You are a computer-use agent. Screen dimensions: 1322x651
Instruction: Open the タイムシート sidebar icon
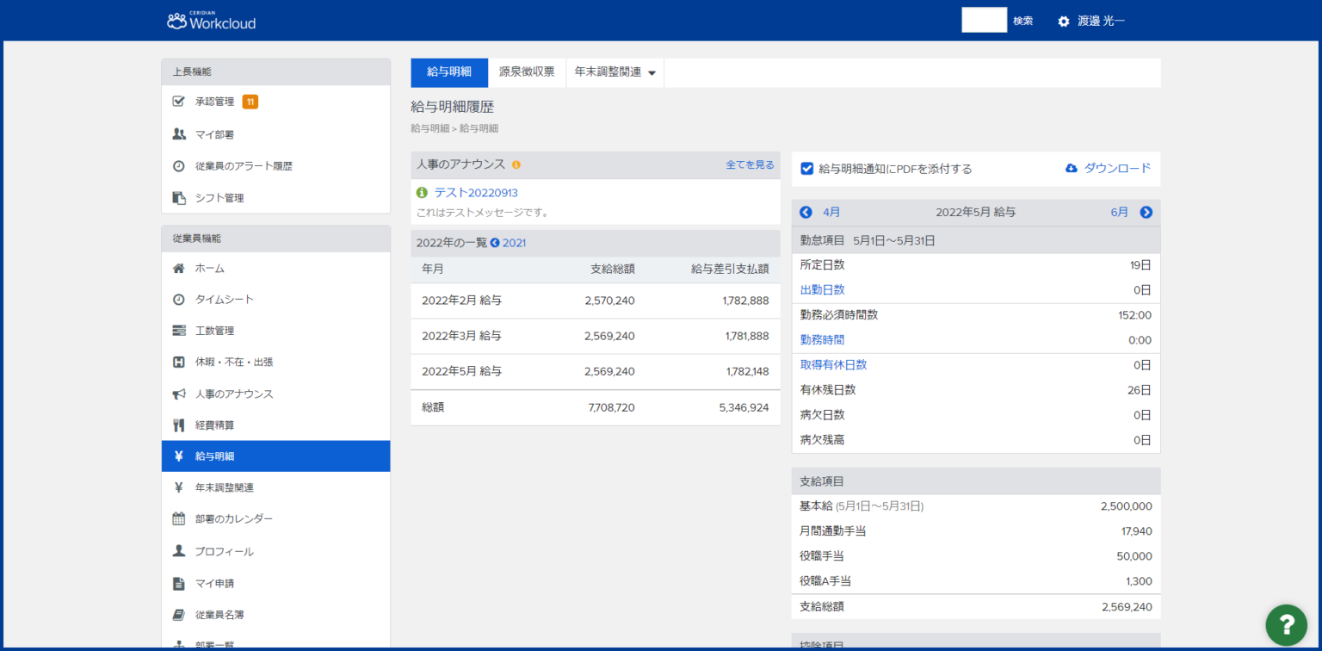pyautogui.click(x=177, y=299)
